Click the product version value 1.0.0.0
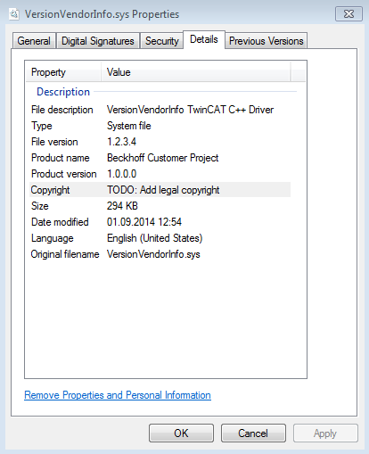This screenshot has height=454, width=369. [x=121, y=174]
